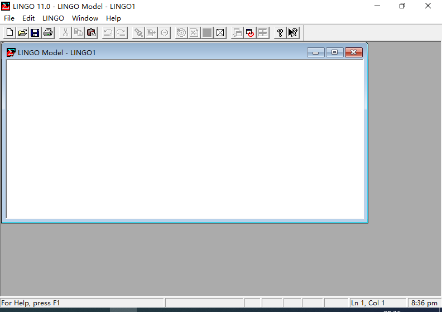Viewport: 442px width, 312px height.
Task: Open the LINGO menu
Action: pyautogui.click(x=53, y=18)
